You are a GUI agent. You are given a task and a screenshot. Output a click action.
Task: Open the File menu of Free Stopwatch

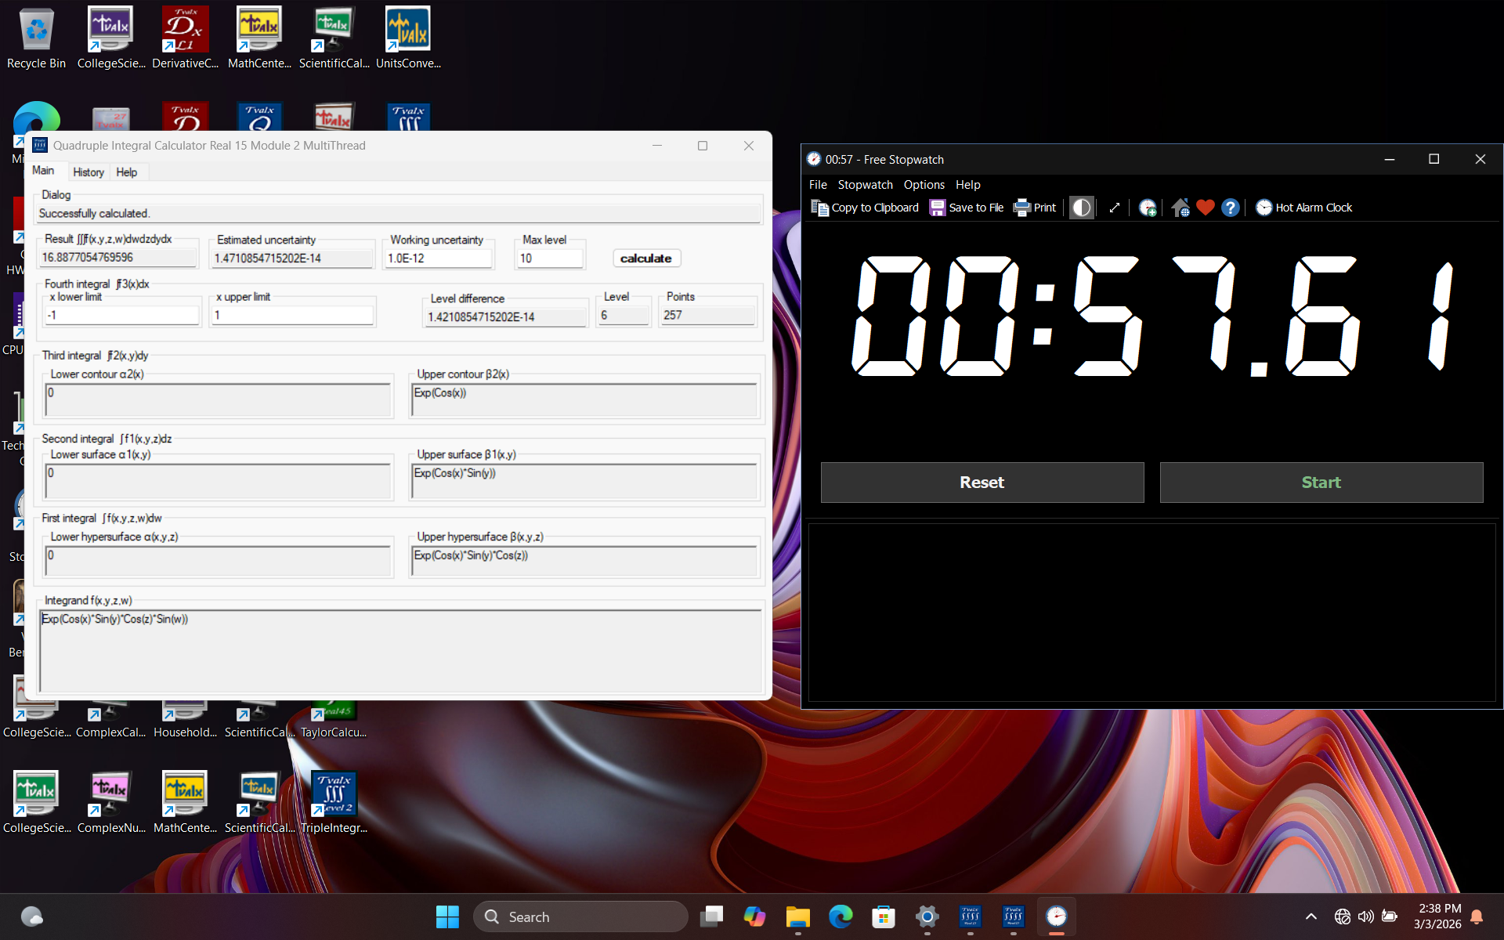818,185
